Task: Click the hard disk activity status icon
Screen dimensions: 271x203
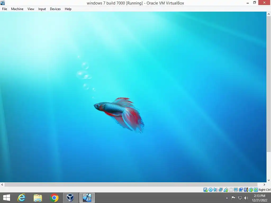Action: [205, 190]
